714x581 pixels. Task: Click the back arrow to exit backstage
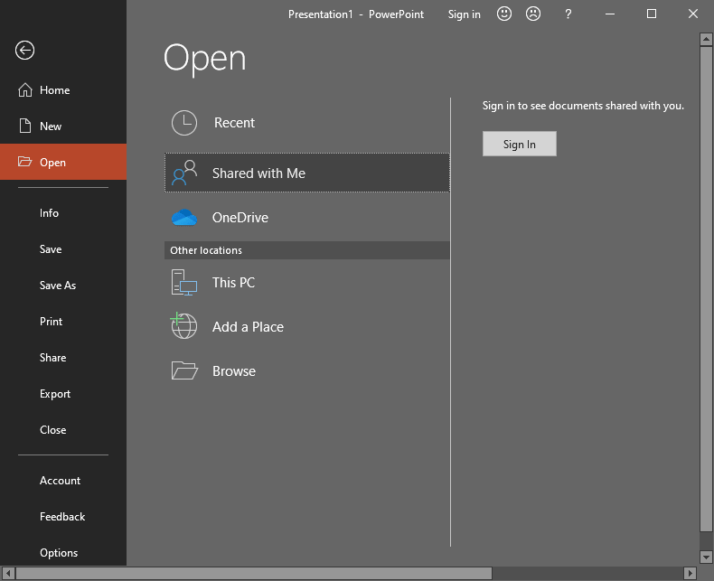click(x=24, y=51)
